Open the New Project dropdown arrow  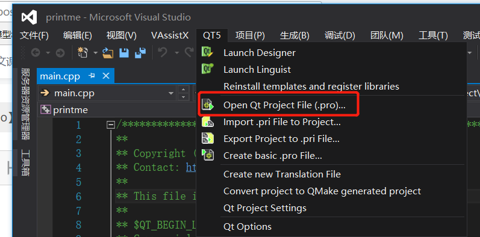[x=95, y=53]
